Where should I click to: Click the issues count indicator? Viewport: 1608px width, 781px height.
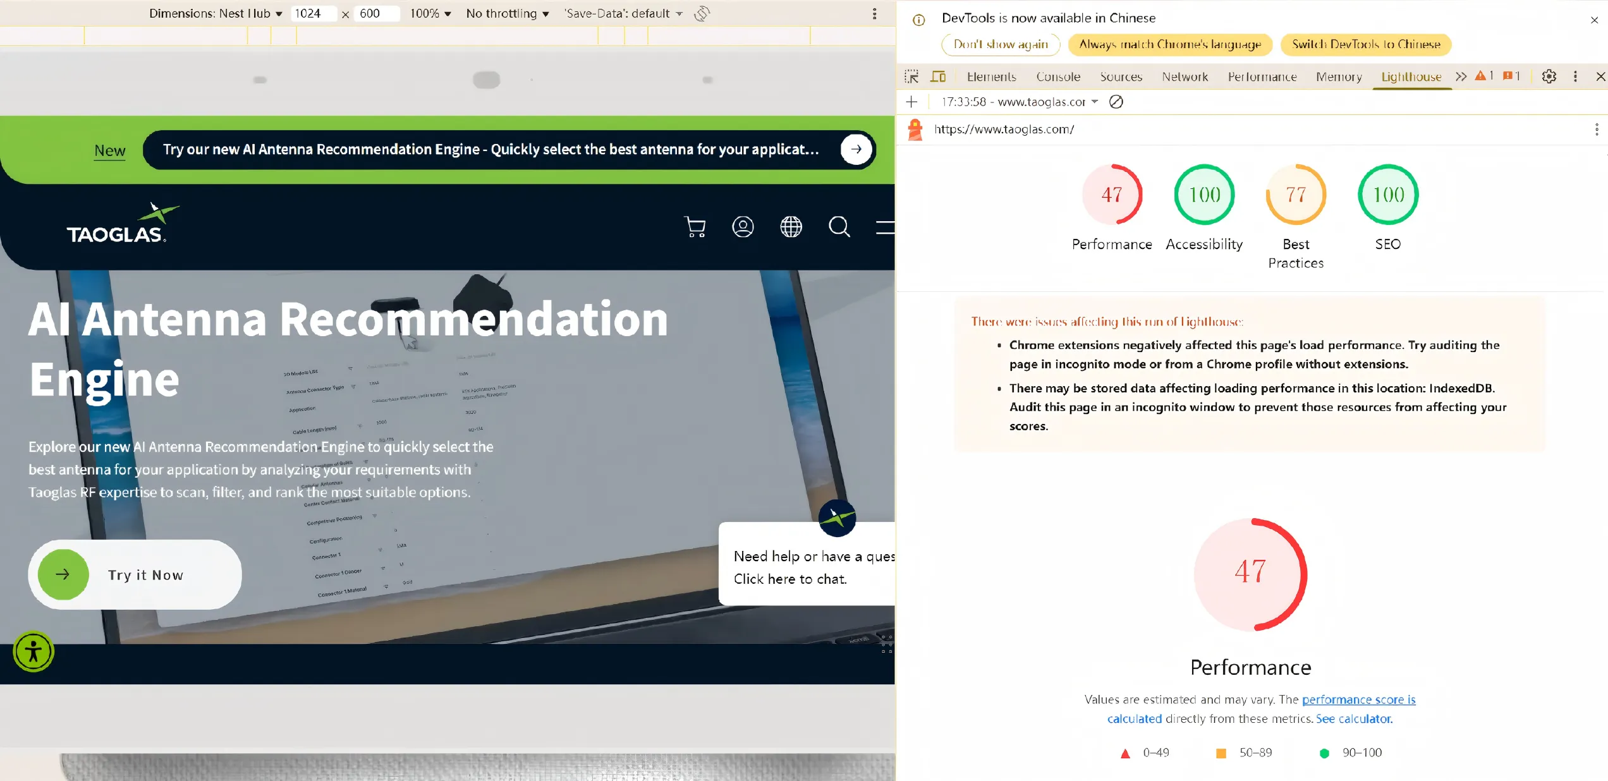click(1511, 76)
